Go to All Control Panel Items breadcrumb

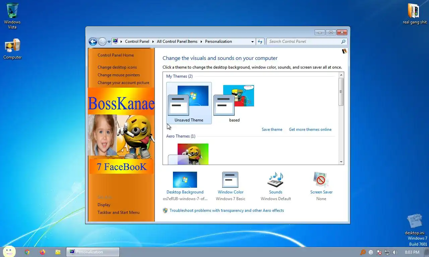click(x=177, y=41)
